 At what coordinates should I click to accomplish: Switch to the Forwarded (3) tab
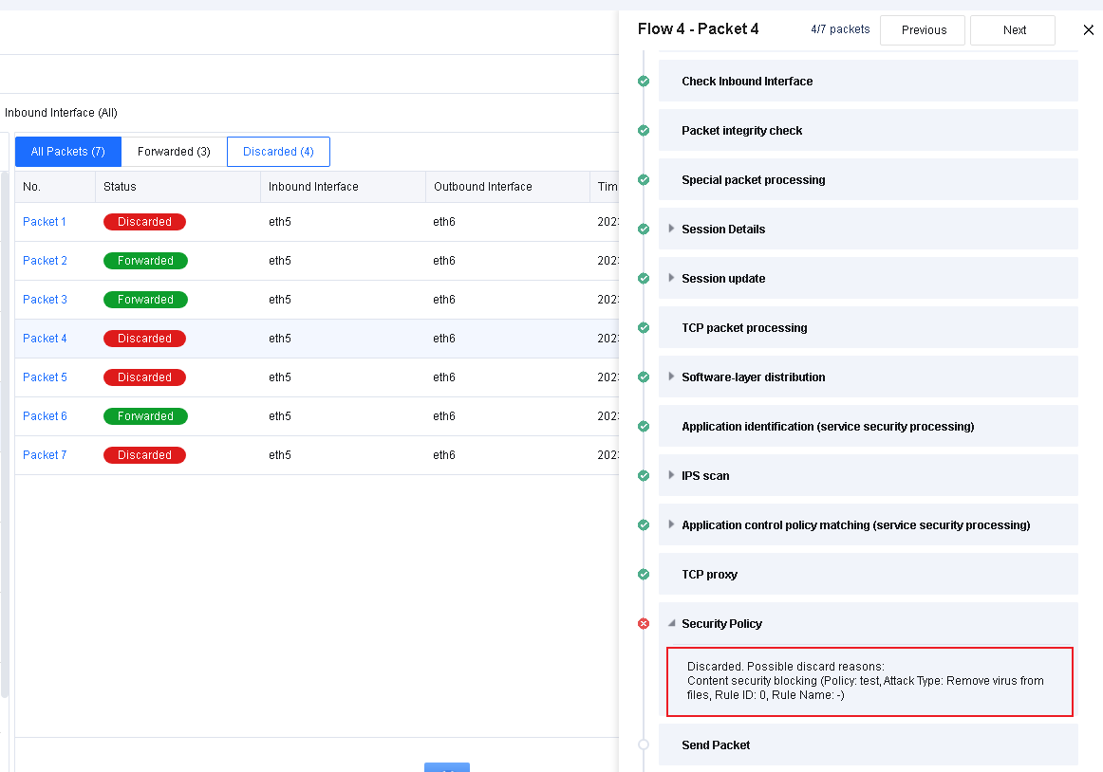(174, 152)
